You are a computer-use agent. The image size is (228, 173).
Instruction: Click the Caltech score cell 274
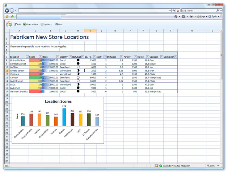tap(35, 78)
